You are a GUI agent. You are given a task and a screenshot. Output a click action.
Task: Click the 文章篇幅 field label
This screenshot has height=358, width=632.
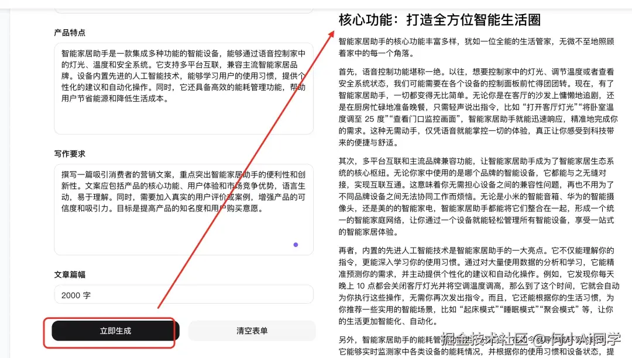coord(71,274)
